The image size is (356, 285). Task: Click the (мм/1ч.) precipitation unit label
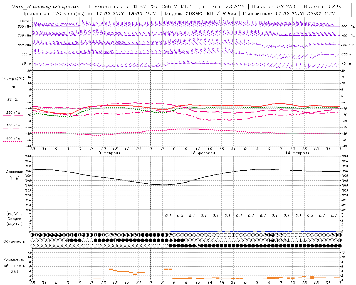(14, 224)
